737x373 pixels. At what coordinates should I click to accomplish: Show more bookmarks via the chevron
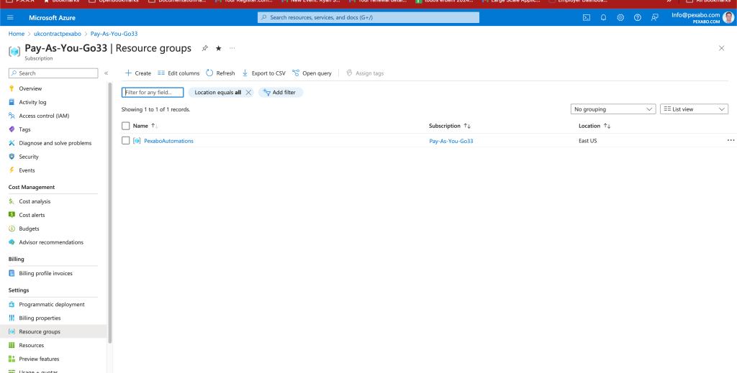669,1
